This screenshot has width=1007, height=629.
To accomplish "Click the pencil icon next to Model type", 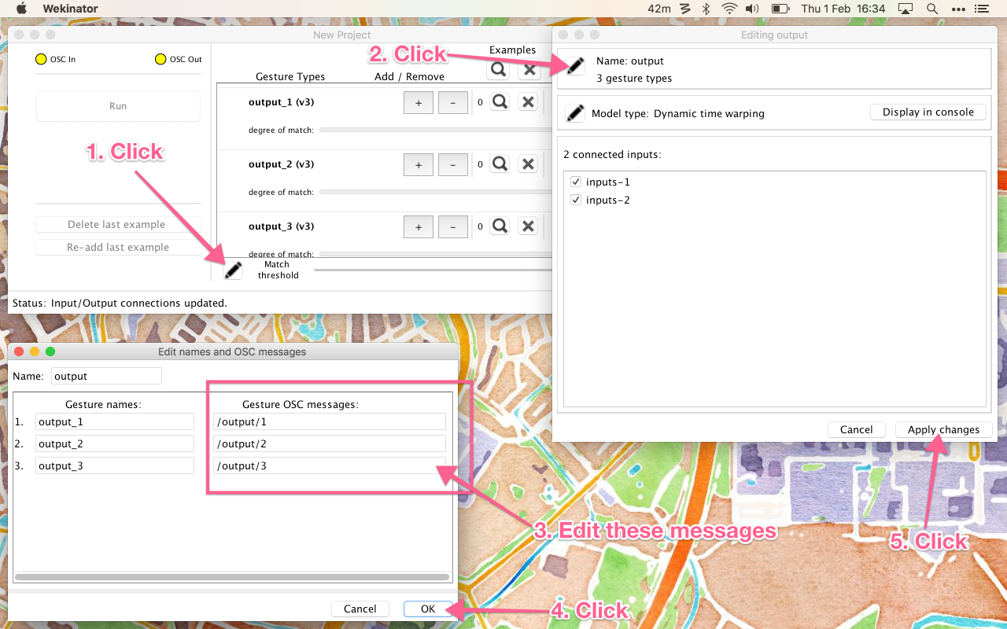I will pos(575,113).
